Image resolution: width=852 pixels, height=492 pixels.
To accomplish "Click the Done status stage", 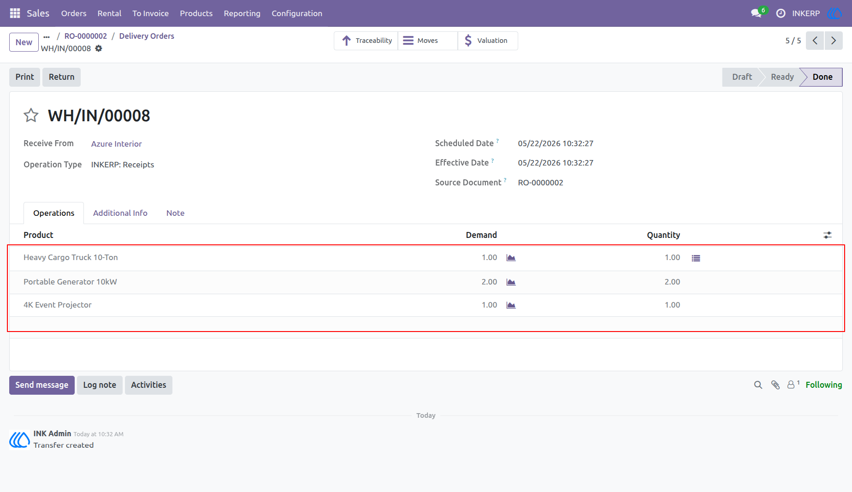I will (822, 77).
